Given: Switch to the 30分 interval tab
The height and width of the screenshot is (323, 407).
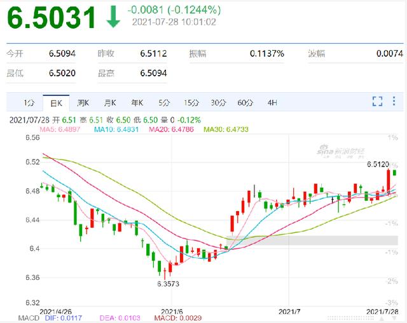Looking at the screenshot, I should tap(218, 103).
